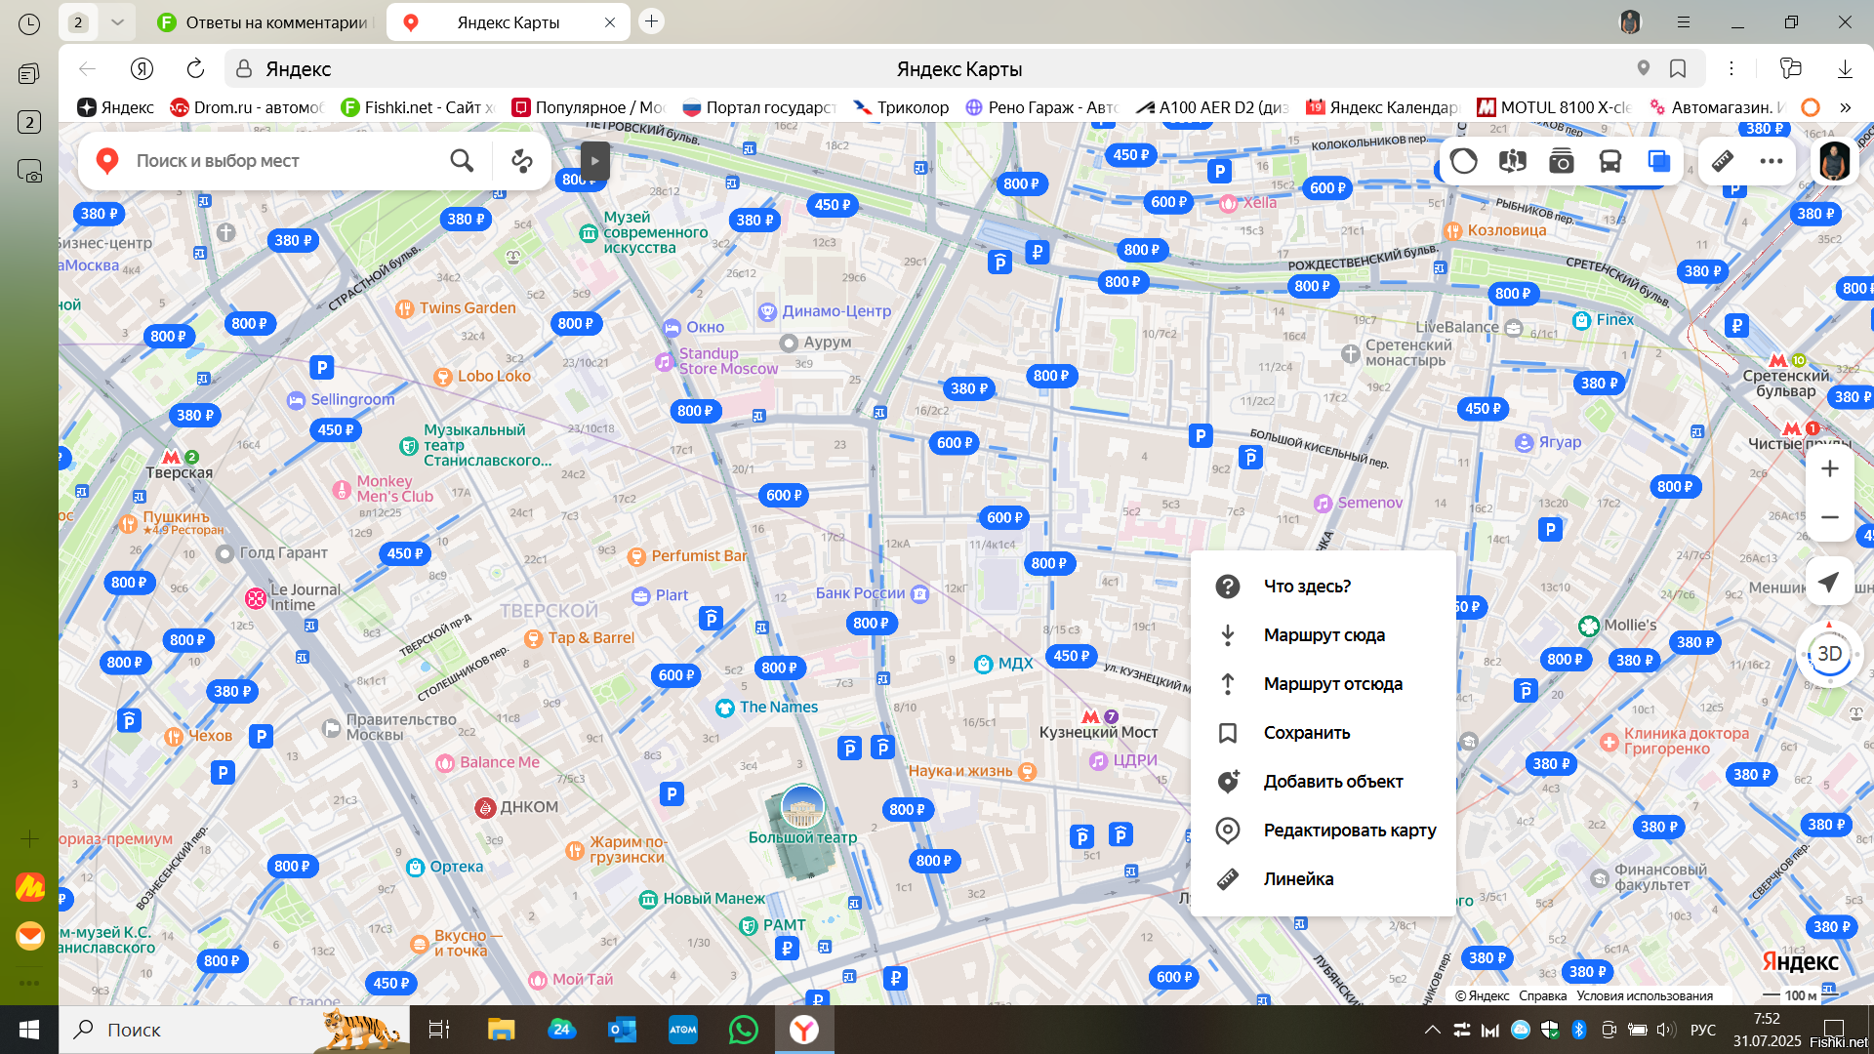Toggle the 3D map tilt mode
Viewport: 1874px width, 1054px height.
tap(1829, 654)
